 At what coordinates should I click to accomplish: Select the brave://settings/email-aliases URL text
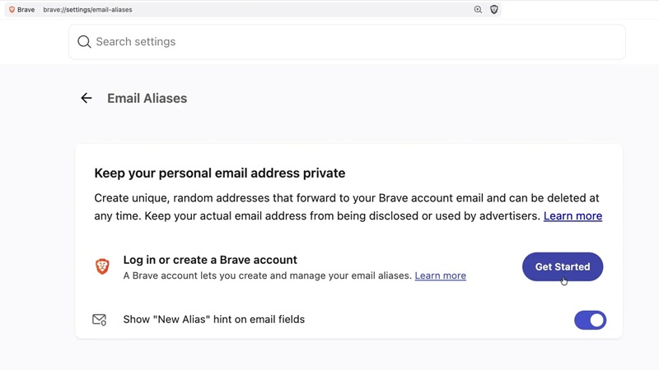87,10
